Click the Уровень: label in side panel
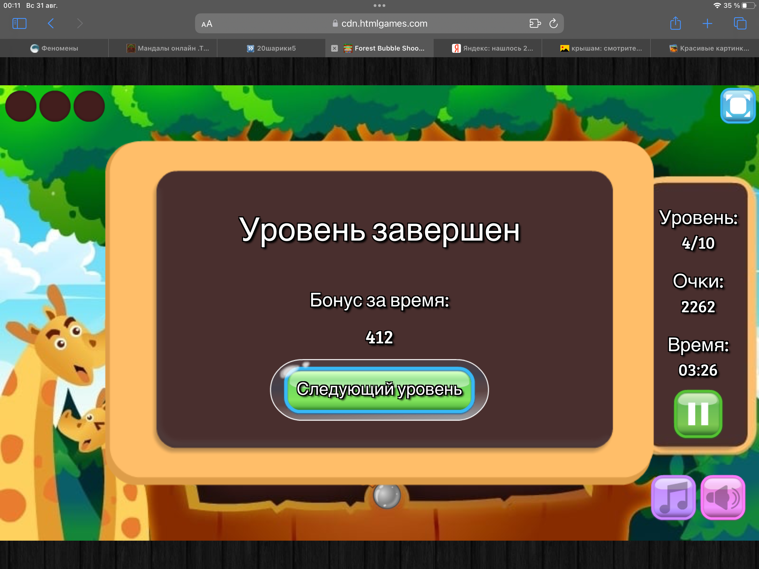Screen dimensions: 759x569 coord(698,218)
